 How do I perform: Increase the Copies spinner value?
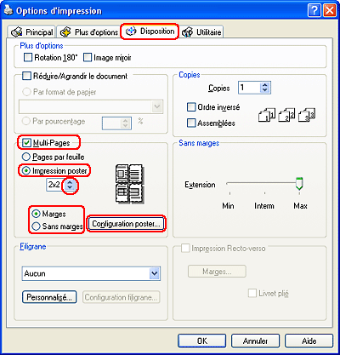tap(265, 85)
